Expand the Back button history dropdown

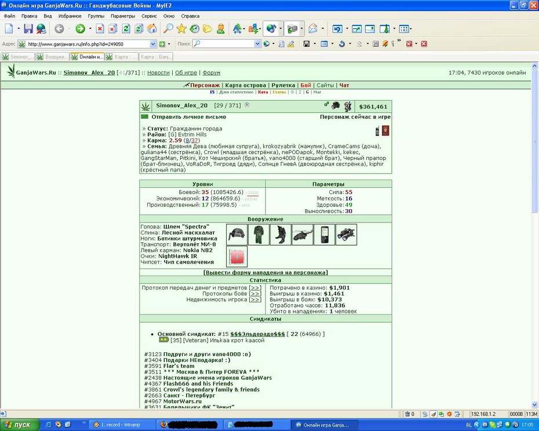click(x=69, y=29)
